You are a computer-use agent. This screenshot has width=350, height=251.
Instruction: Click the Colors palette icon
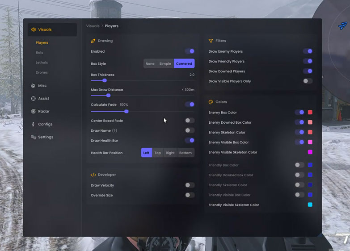(211, 102)
